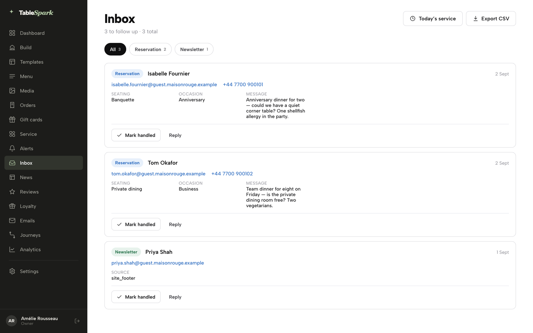
Task: Filter by Reservation tab
Action: [x=150, y=49]
